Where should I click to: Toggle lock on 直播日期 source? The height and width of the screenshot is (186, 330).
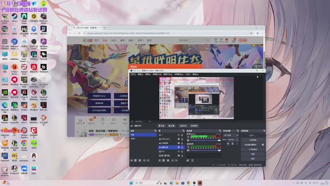[182, 148]
